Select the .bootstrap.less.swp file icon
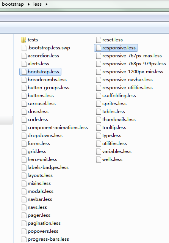The height and width of the screenshot is (243, 169). [23, 48]
